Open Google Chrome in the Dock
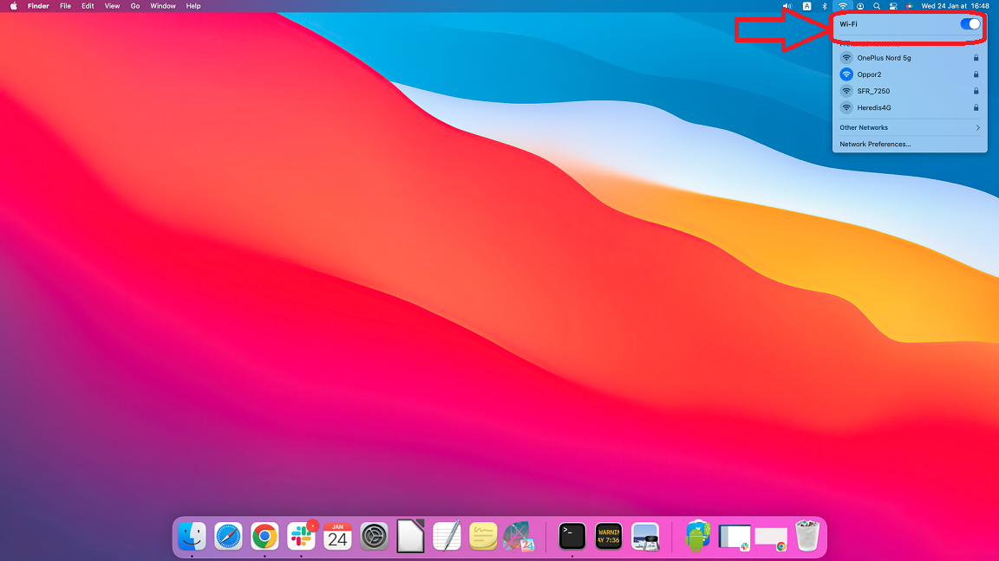Image resolution: width=999 pixels, height=561 pixels. (x=264, y=537)
